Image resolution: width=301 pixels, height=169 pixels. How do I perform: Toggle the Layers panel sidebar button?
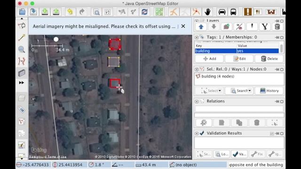pyautogui.click(x=22, y=98)
